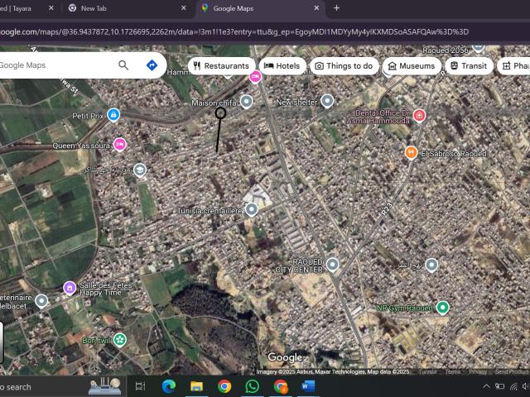Open directions with the blue arrow icon
The image size is (530, 397).
(152, 65)
